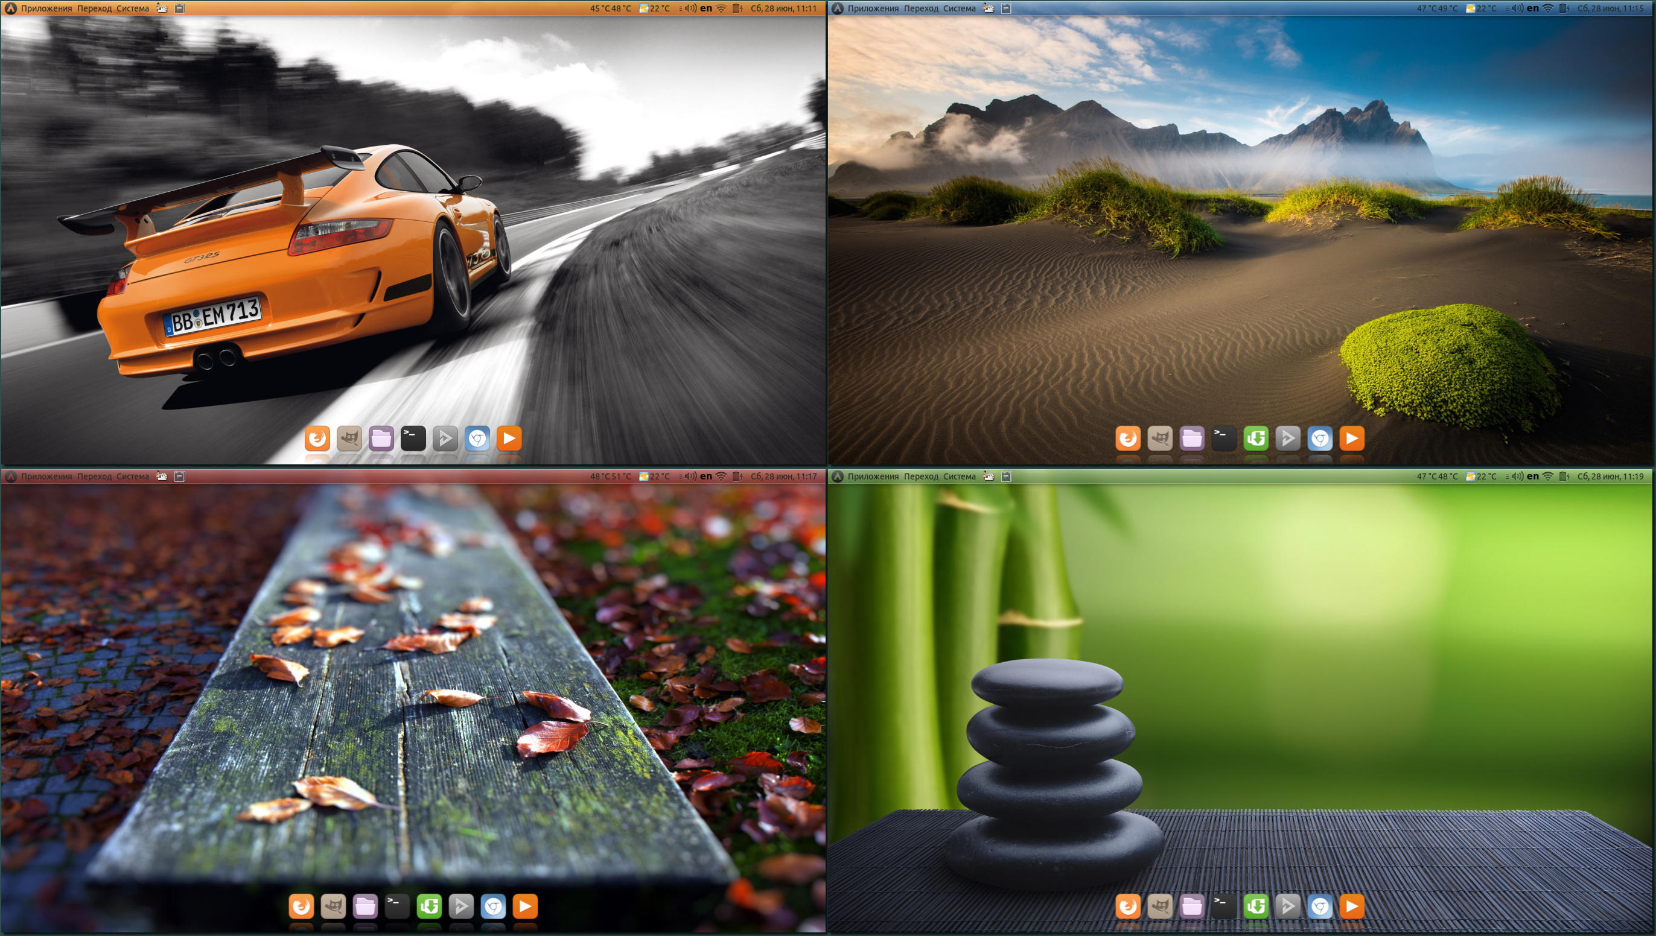
Task: Open Terminal from the bamboo desktop dock
Action: tap(1224, 906)
